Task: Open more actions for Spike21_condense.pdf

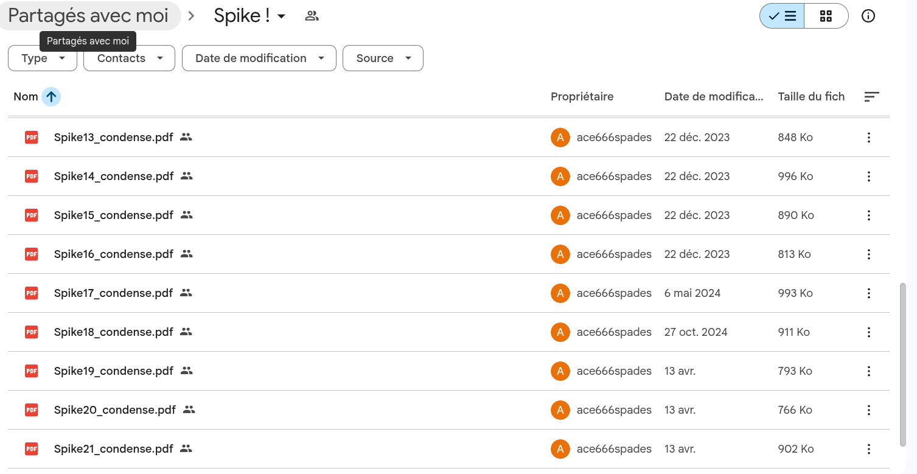Action: tap(869, 449)
